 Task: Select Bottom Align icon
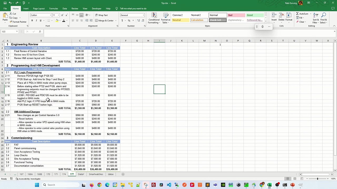click(x=81, y=15)
